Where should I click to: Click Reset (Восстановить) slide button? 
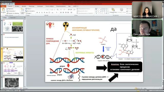click(x=30, y=11)
